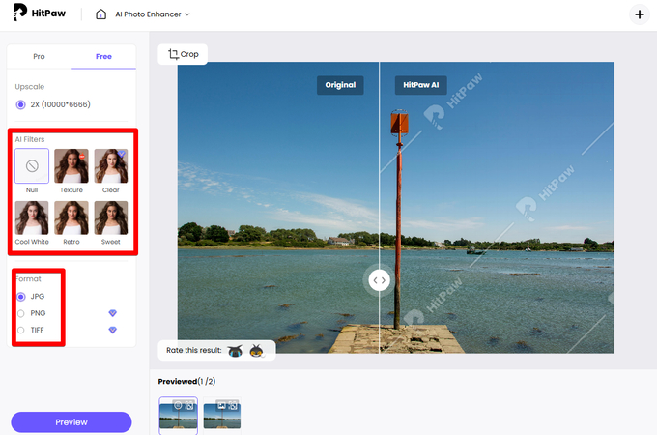Switch to the Pro tab
The width and height of the screenshot is (657, 435).
pos(39,57)
